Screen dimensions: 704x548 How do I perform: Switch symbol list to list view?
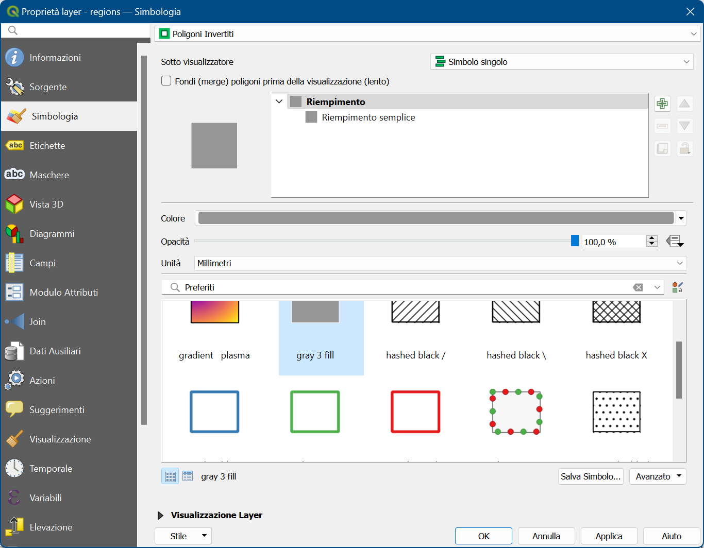pyautogui.click(x=188, y=476)
